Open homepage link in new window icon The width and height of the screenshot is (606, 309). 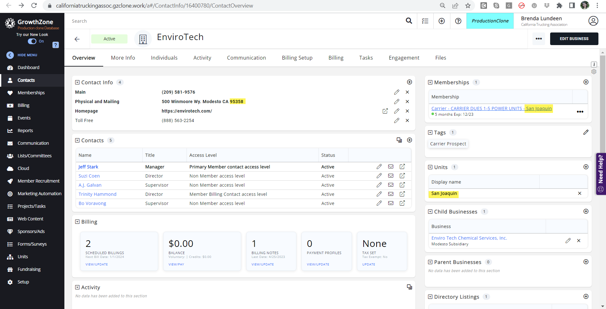coord(385,111)
